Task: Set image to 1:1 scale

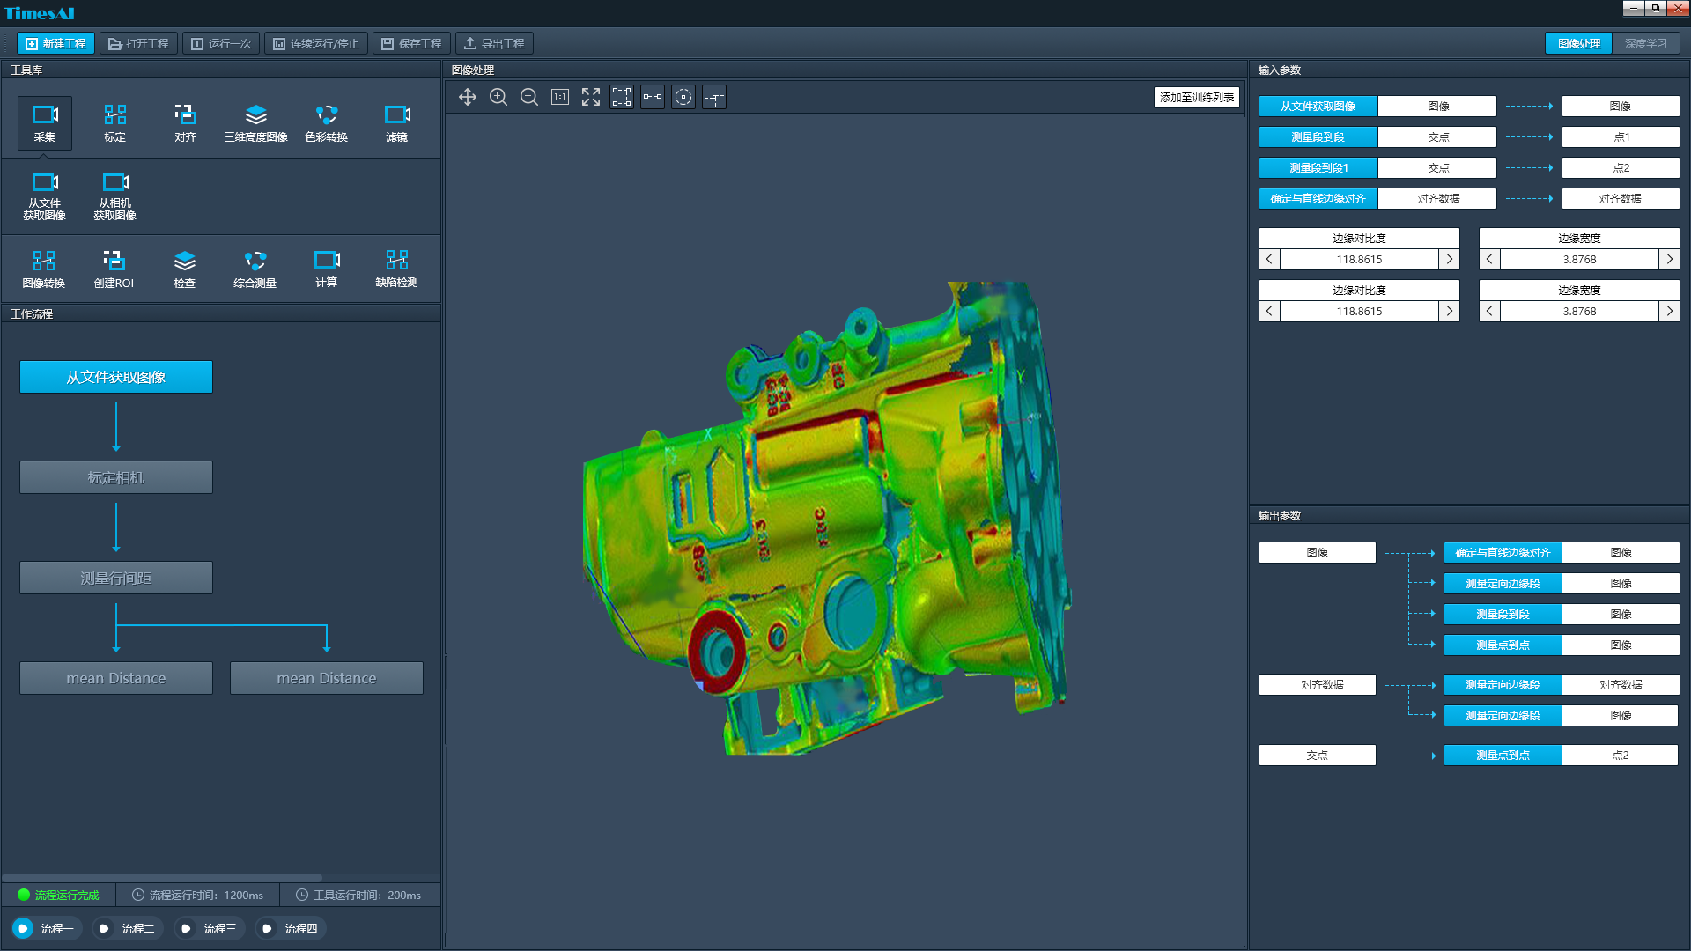Action: (560, 97)
